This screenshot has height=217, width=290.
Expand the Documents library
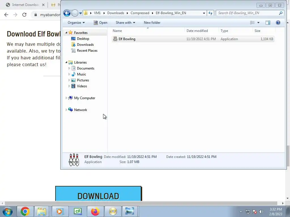click(x=69, y=68)
